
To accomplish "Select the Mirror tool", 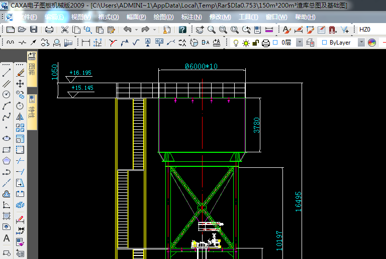I will (20, 117).
